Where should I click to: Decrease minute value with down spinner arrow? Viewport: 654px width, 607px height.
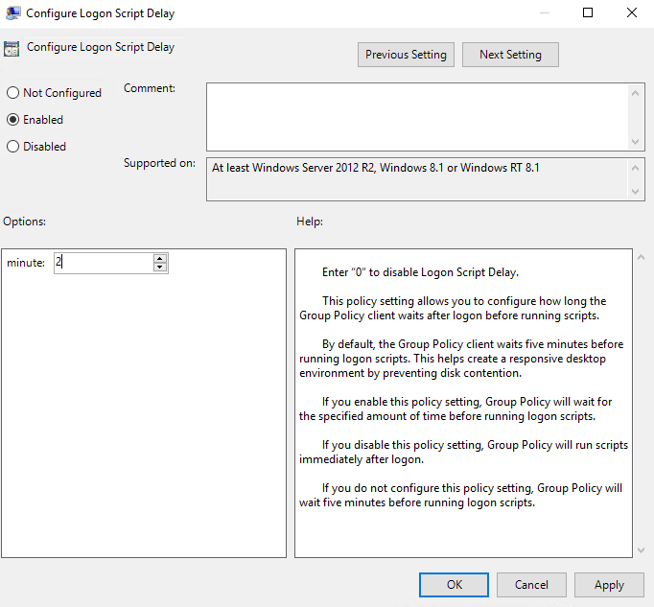(x=160, y=268)
